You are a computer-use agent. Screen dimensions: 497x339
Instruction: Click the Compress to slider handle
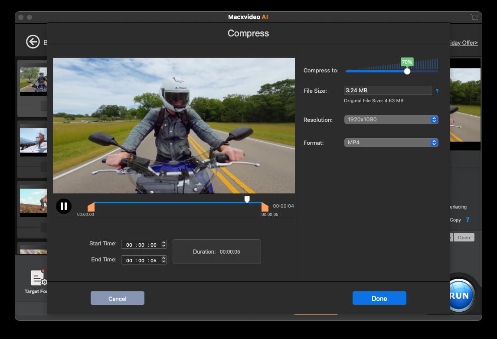407,71
